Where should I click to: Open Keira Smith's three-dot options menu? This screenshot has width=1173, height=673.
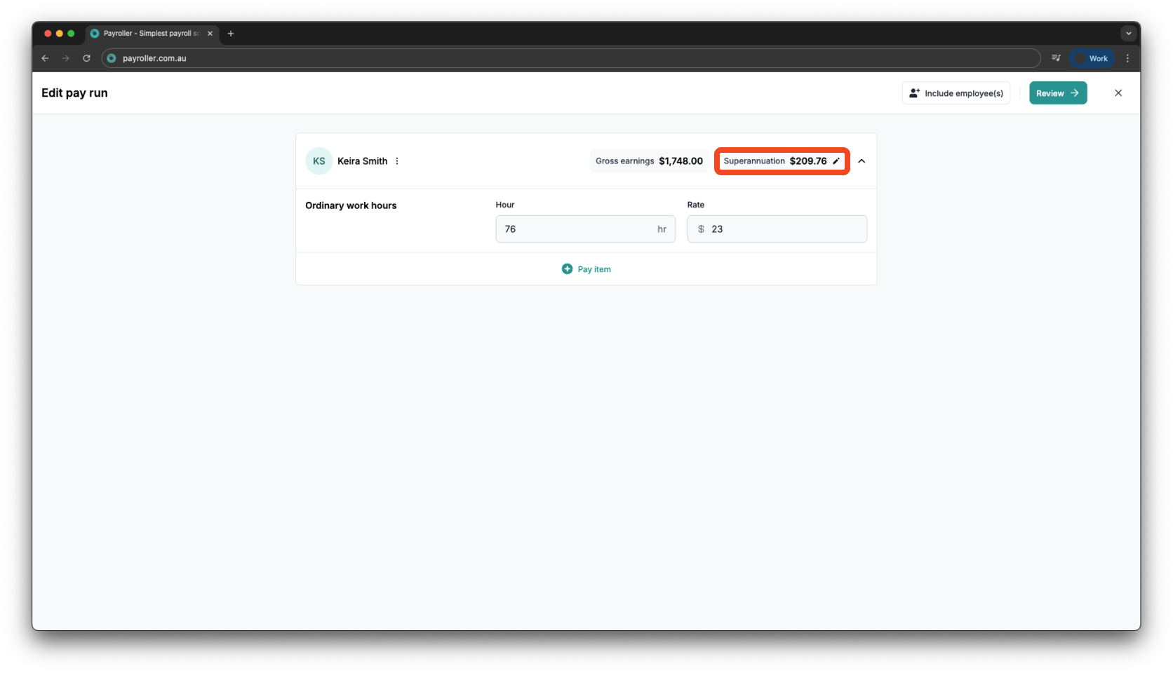click(x=397, y=161)
